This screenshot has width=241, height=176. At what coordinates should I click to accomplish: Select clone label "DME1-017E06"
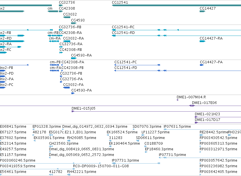(x=204, y=103)
